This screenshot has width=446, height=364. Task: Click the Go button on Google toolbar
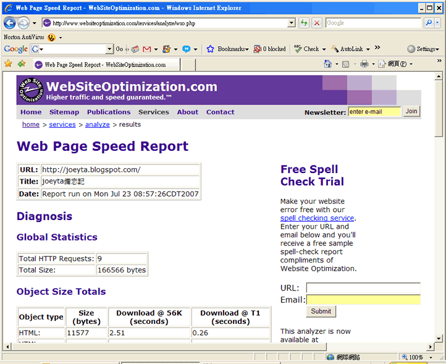tap(119, 49)
